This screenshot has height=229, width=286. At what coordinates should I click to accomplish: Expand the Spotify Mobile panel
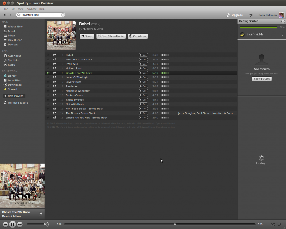261,34
